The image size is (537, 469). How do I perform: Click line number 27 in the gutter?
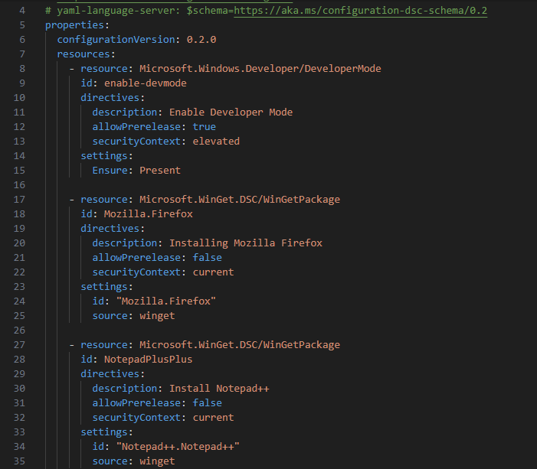[19, 345]
